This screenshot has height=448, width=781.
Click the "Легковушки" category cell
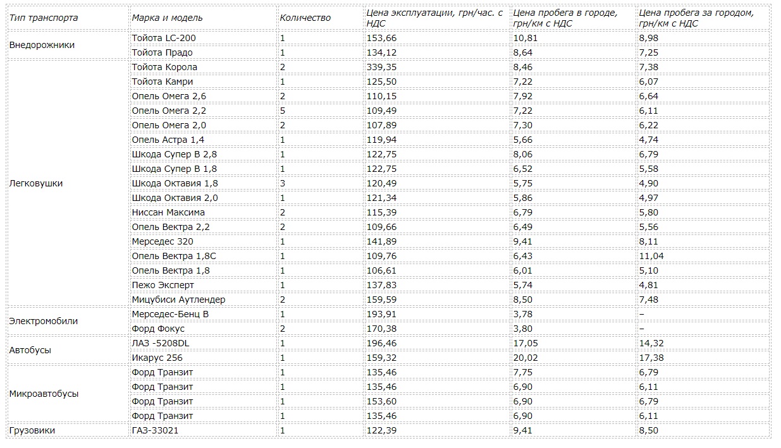pyautogui.click(x=36, y=183)
